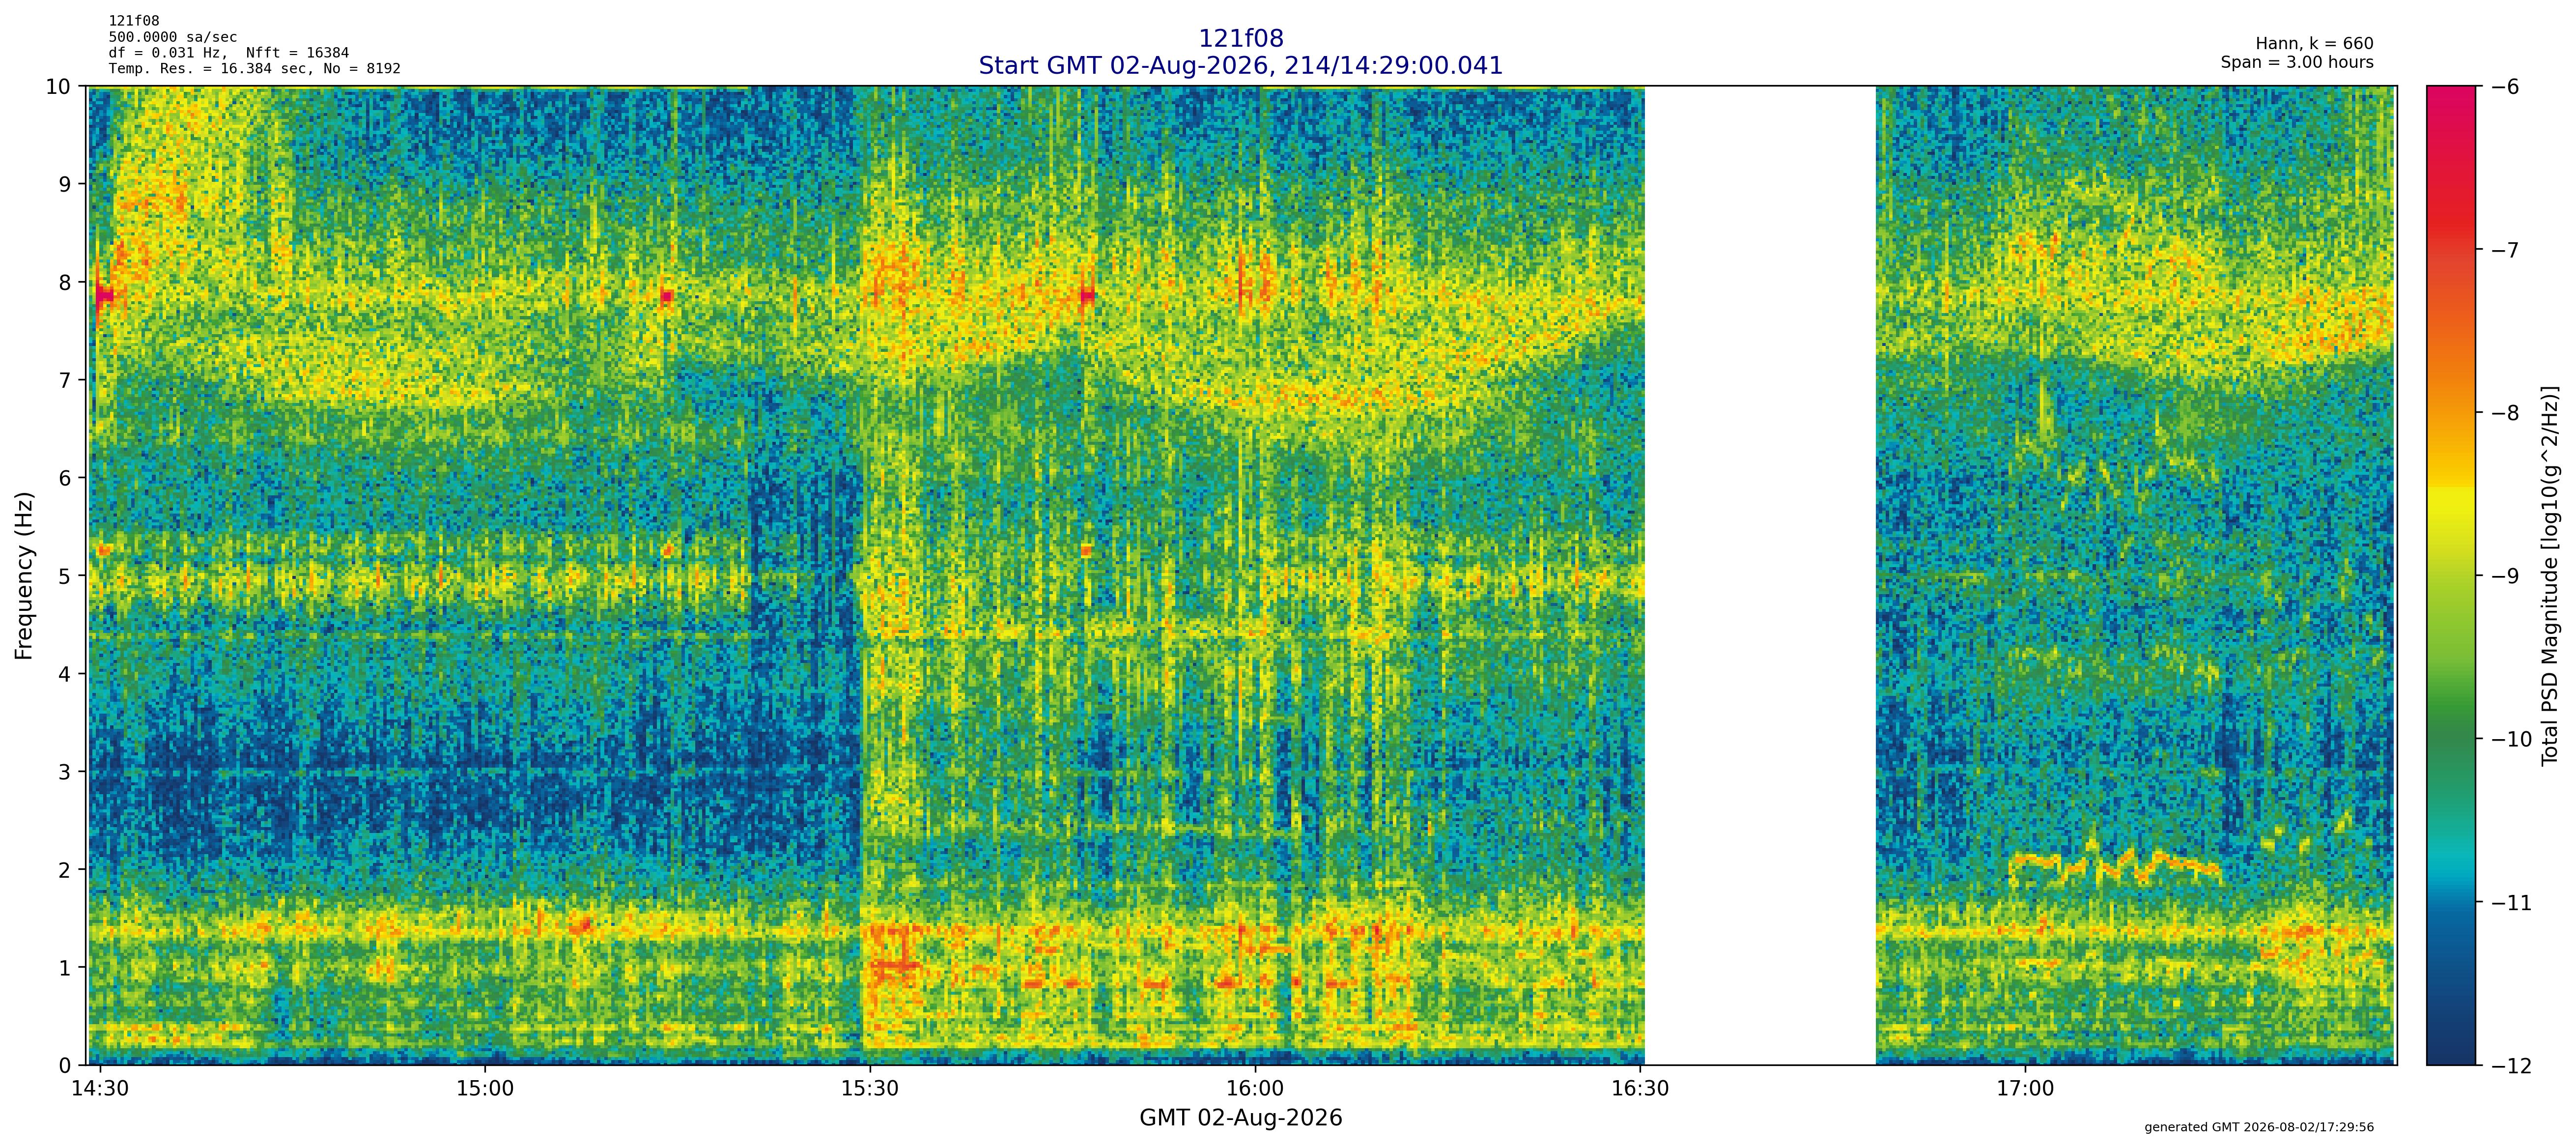Screen dimensions: 2576x1148
Task: Click the "15:30" time axis tick label
Action: click(x=870, y=1088)
